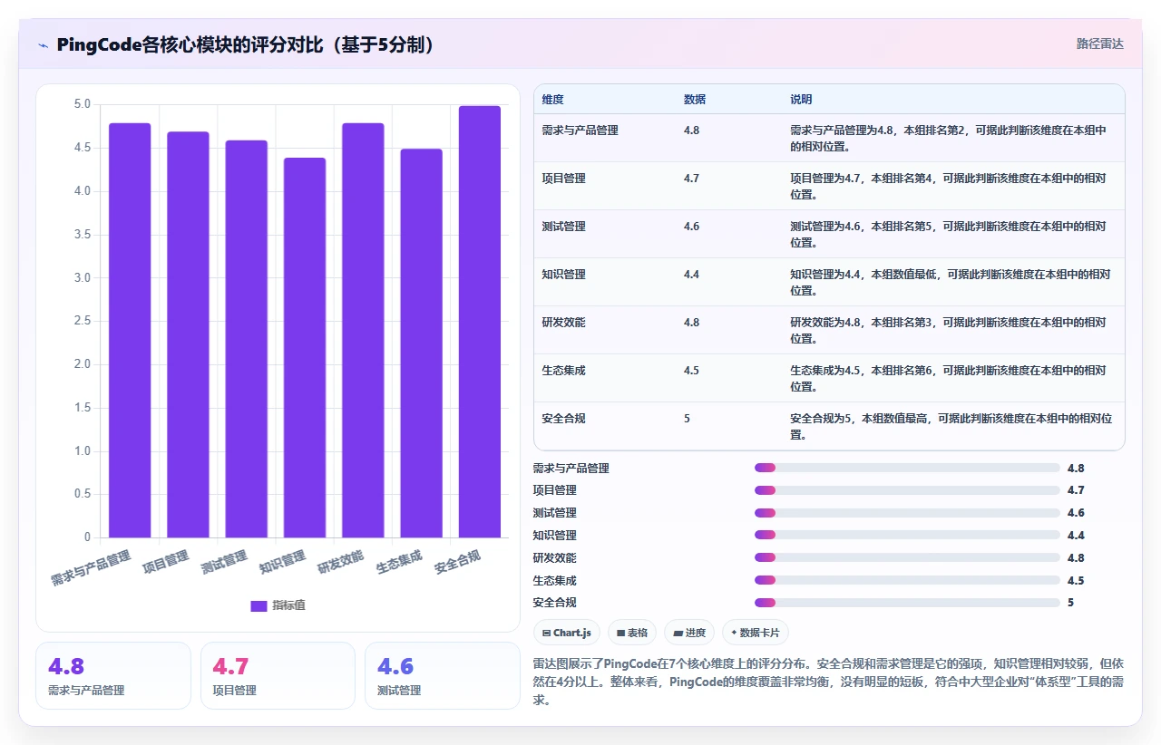Screen dimensions: 1161x745
Task: Click the 5.0 label on the y-axis
Action: coord(83,104)
